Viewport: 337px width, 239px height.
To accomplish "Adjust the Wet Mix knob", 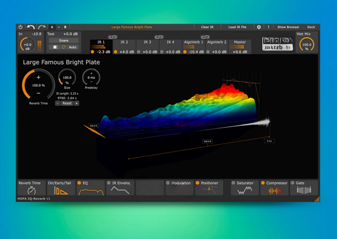I will 307,45.
